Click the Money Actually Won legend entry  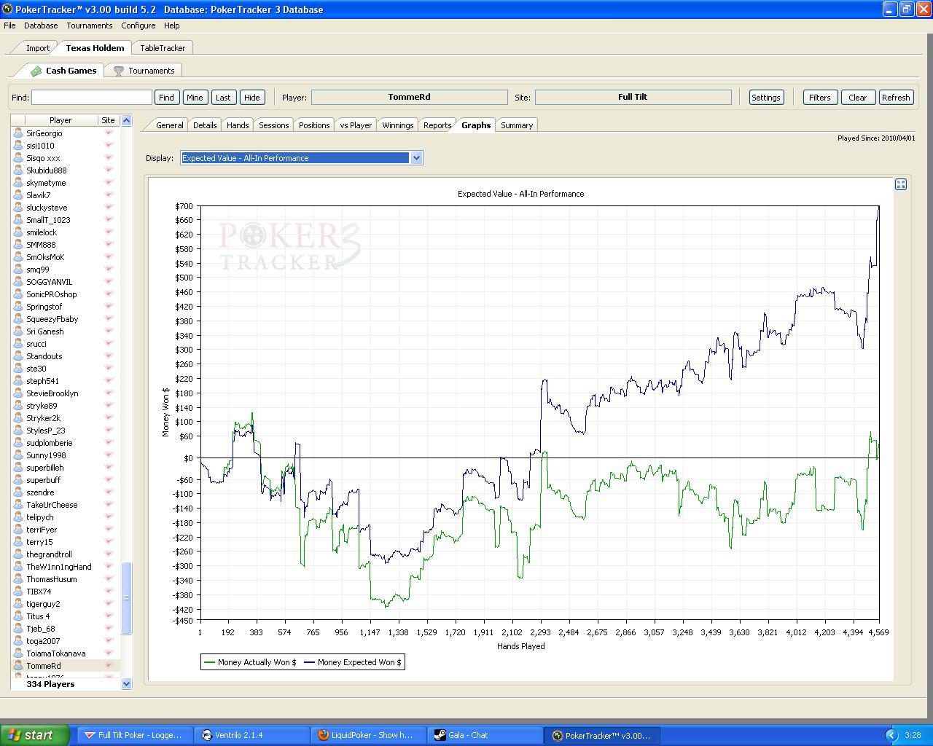(x=251, y=662)
